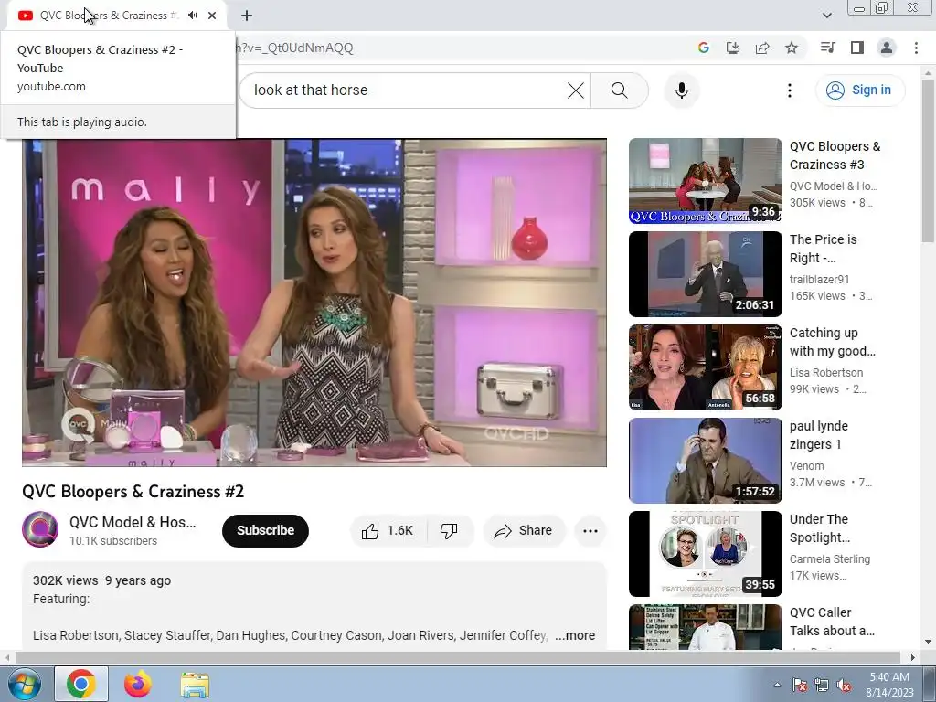This screenshot has height=702, width=936.
Task: Click the share this page icon
Action: pos(762,48)
